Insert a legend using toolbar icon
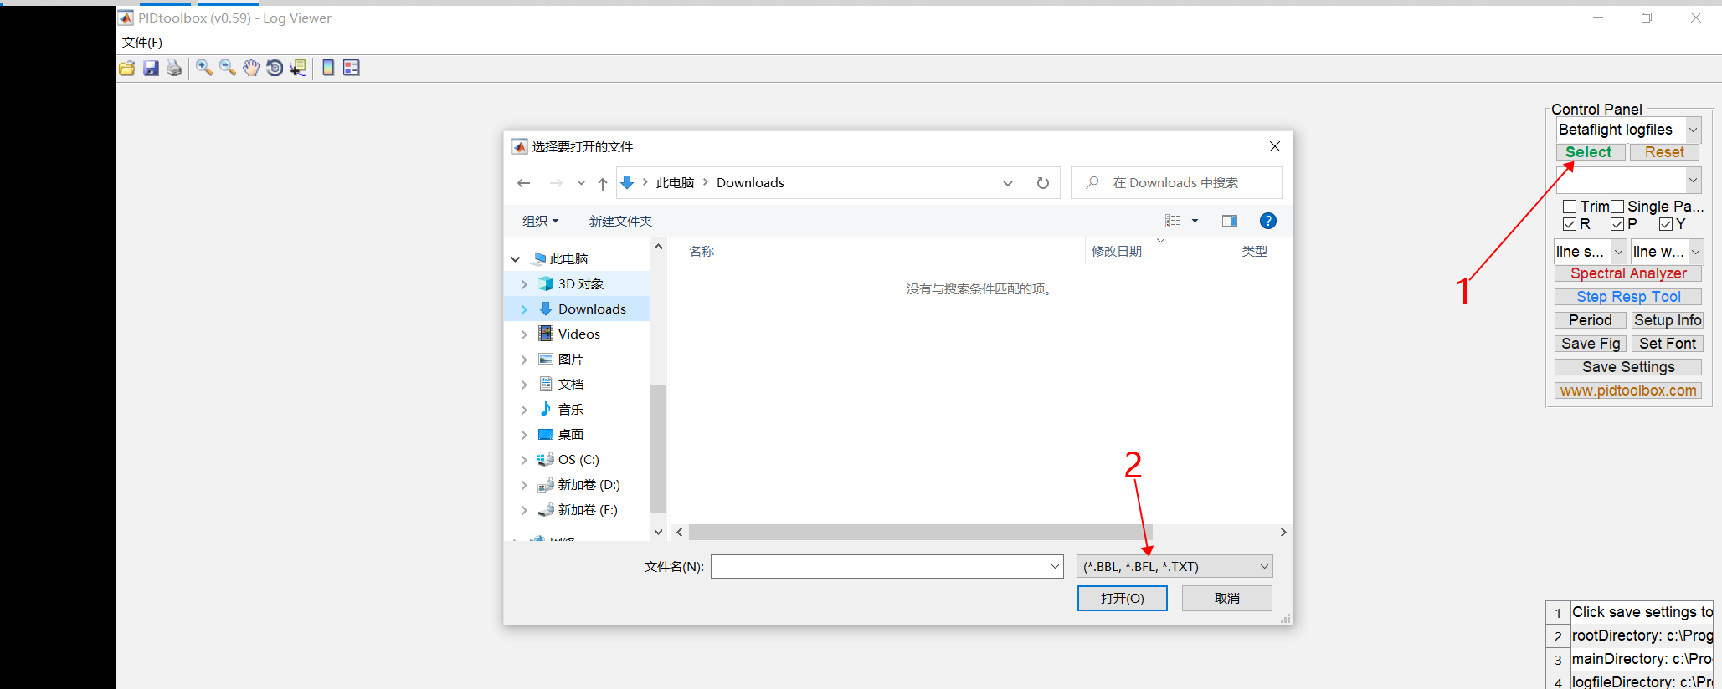This screenshot has height=689, width=1722. (352, 68)
